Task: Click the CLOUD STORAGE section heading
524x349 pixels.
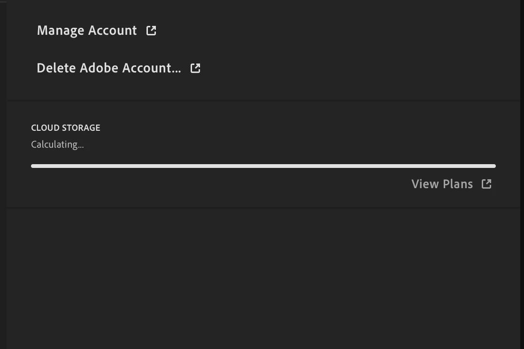Action: (x=66, y=128)
